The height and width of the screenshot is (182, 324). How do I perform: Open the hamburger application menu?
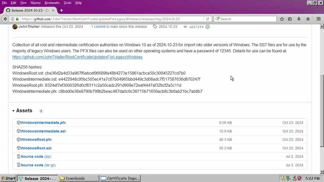click(x=319, y=19)
